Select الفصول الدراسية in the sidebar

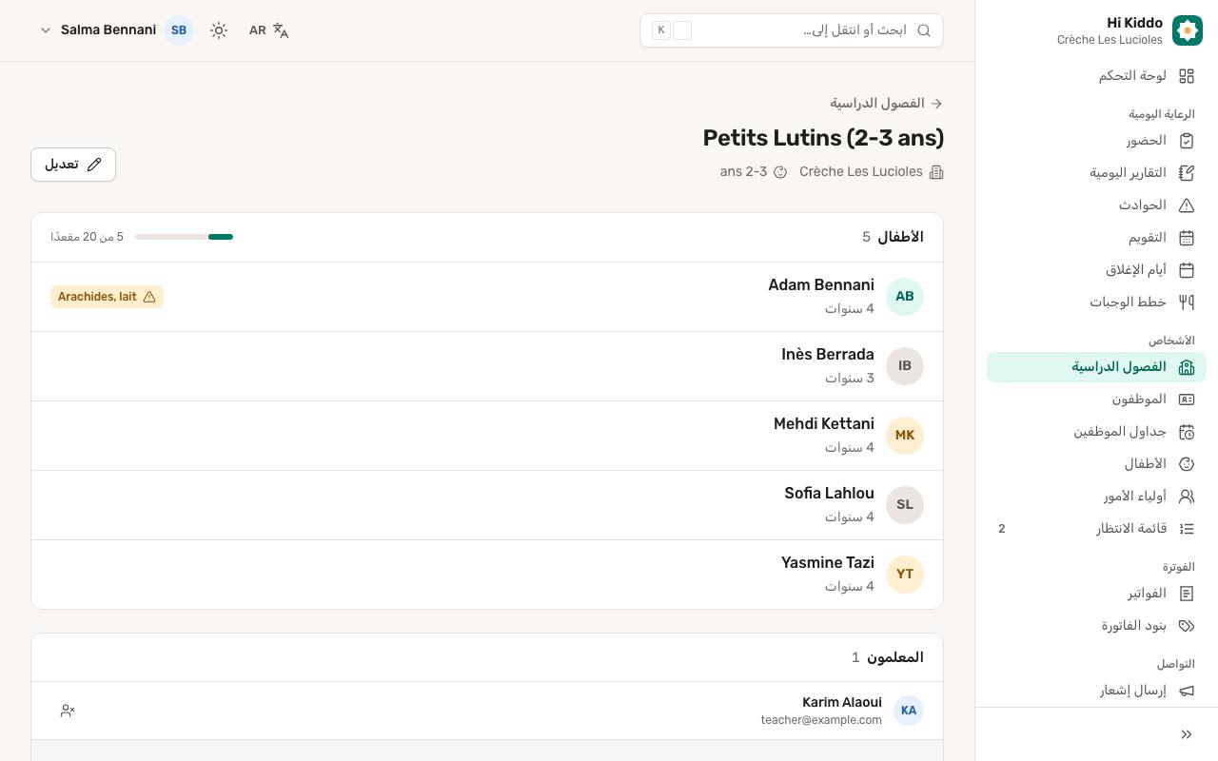(1096, 367)
